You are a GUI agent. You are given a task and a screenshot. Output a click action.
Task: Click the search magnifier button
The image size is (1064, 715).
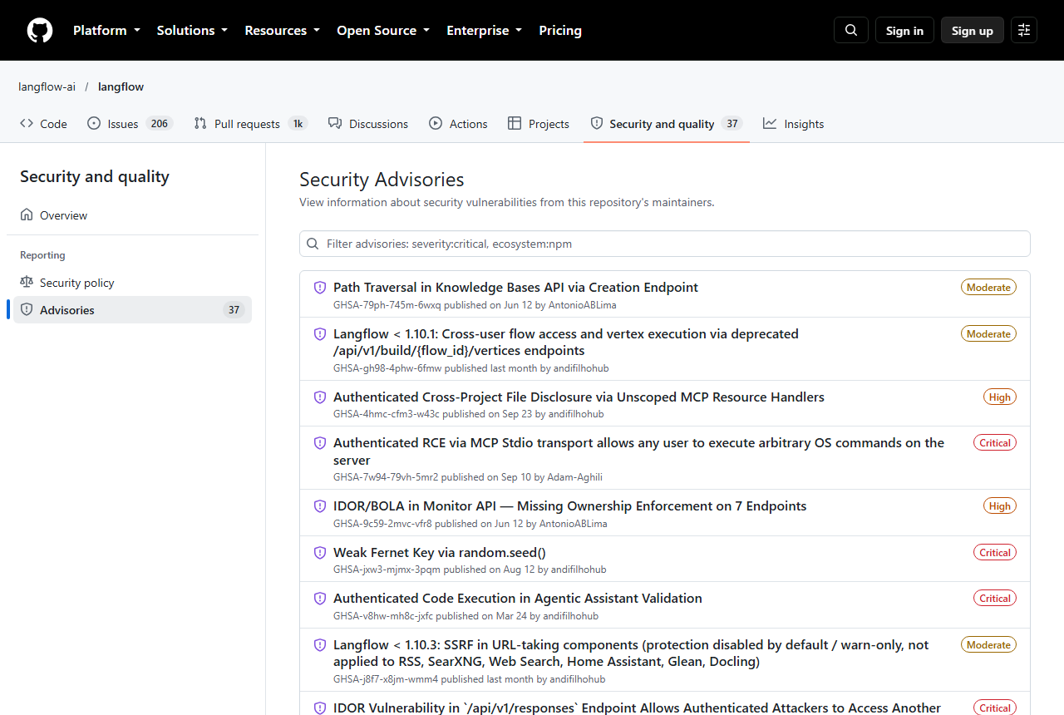851,30
